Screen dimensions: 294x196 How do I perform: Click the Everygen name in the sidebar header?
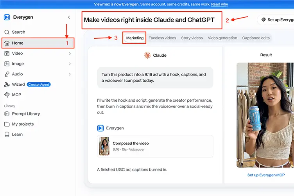(23, 17)
